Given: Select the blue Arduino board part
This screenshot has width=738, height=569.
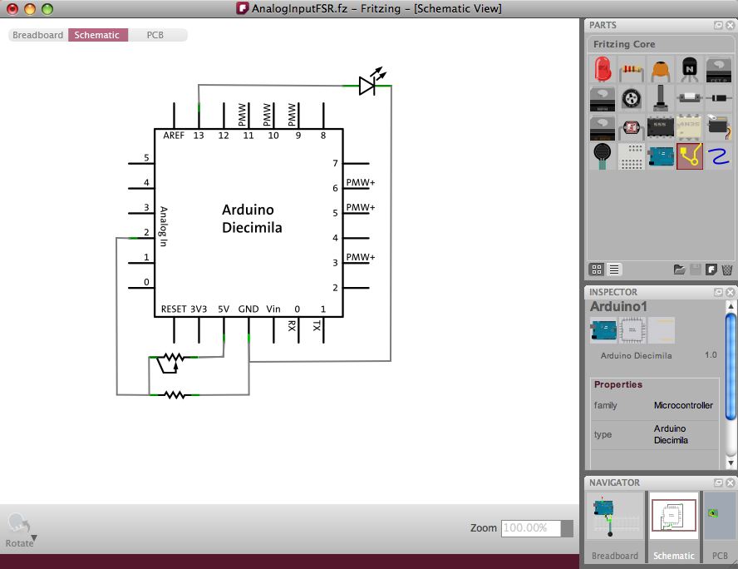Looking at the screenshot, I should click(661, 156).
